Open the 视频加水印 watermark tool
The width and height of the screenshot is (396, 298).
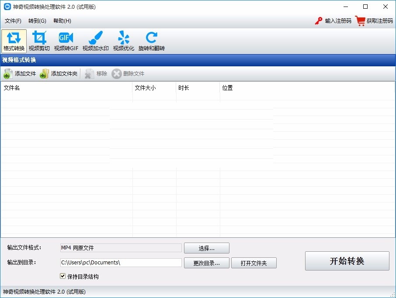[x=95, y=40]
